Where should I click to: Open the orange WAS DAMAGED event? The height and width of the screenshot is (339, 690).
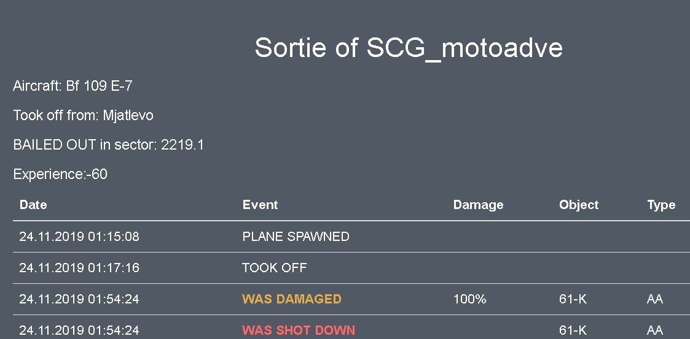[291, 299]
